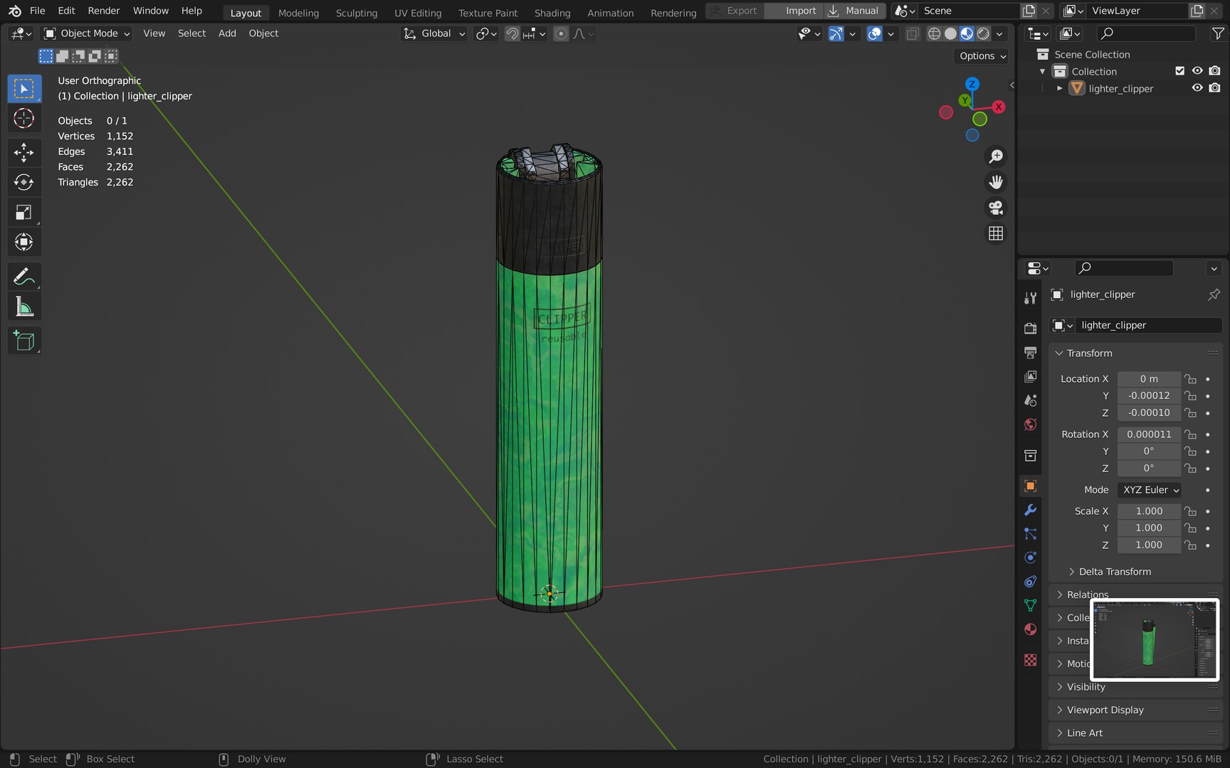Select the Measure tool
This screenshot has height=768, width=1230.
pos(24,306)
